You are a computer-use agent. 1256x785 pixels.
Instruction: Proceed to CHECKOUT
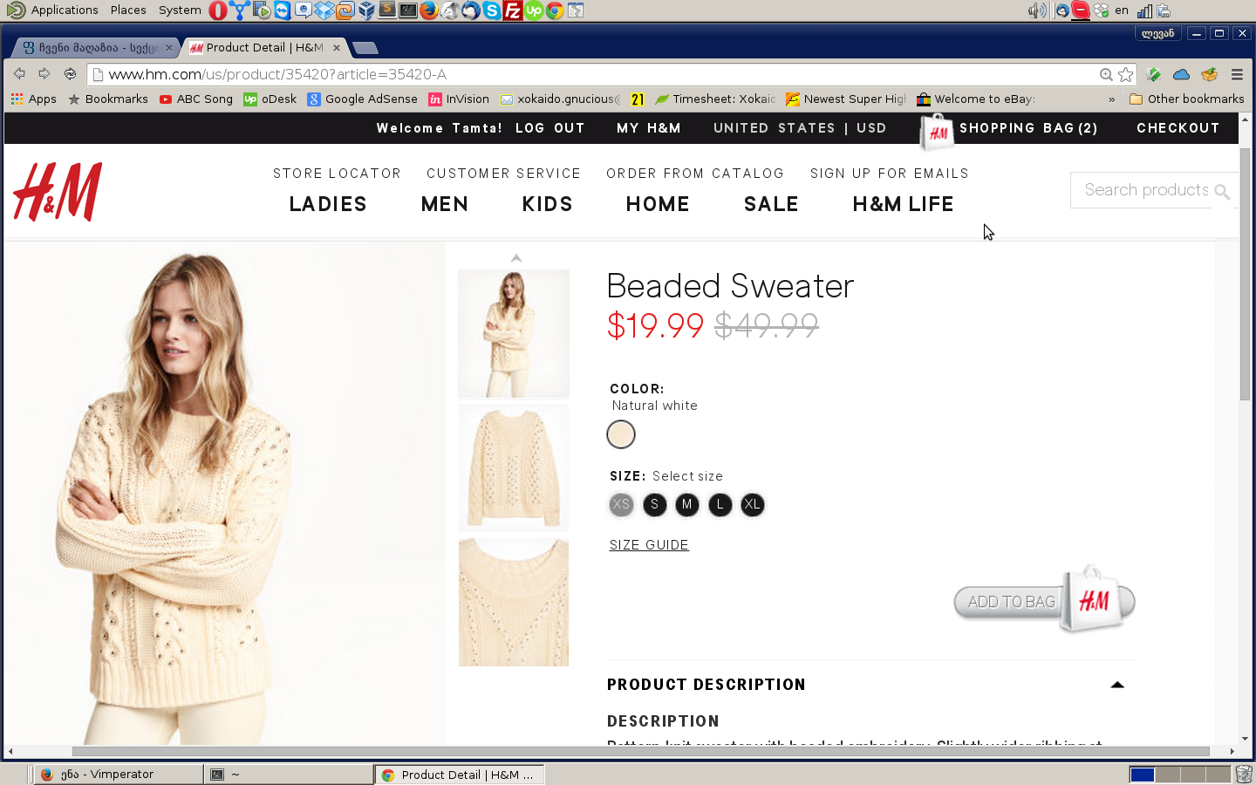1178,128
